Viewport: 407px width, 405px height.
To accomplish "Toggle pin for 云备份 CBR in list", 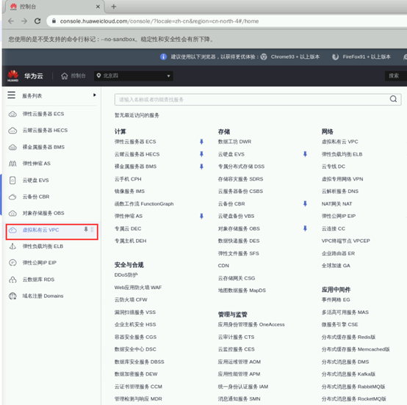I will [305, 203].
